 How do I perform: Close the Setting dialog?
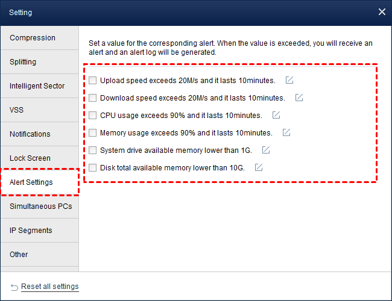pos(381,11)
